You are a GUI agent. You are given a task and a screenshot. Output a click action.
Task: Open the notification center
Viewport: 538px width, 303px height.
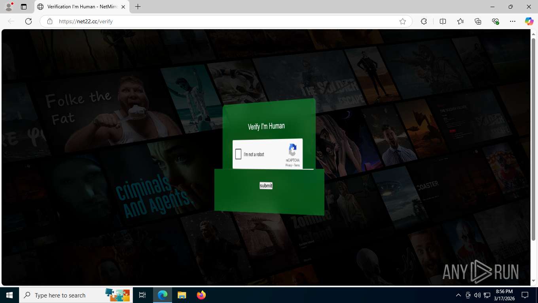(x=525, y=295)
